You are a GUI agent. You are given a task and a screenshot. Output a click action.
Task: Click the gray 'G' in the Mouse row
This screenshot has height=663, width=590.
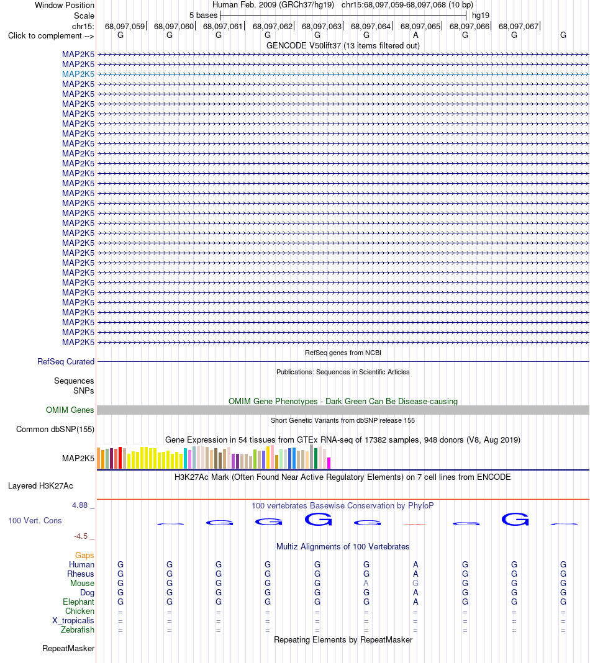(x=415, y=583)
